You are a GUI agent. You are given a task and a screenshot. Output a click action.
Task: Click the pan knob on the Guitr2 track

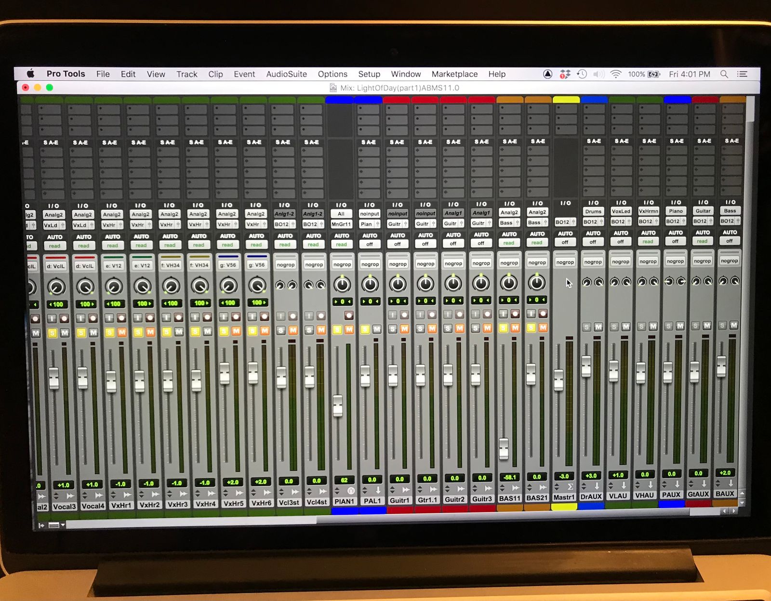click(453, 284)
